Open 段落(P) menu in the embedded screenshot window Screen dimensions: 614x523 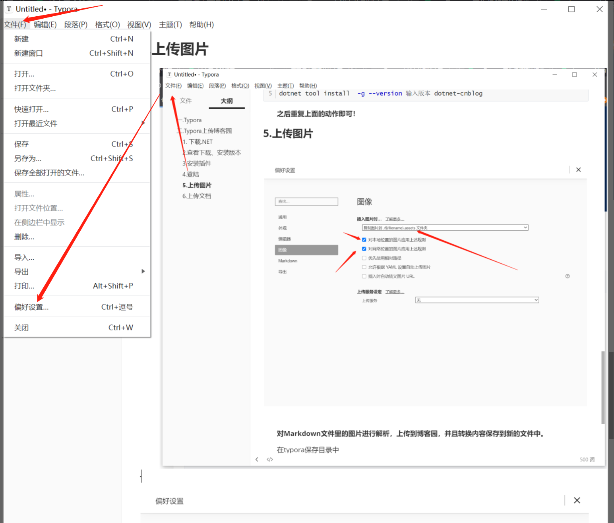[217, 86]
